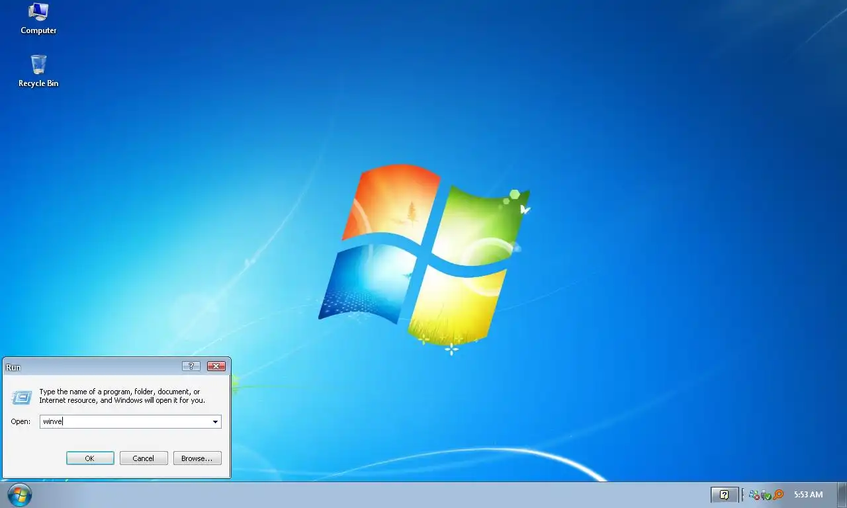Click the help balloon taskbar button
The image size is (847, 508).
click(x=725, y=495)
